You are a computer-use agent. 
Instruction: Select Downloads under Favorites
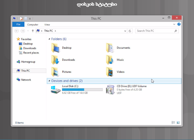[x=30, y=48]
